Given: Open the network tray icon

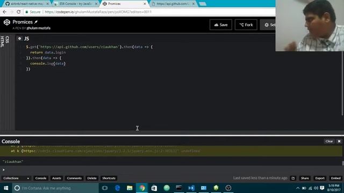Looking at the screenshot, I should click(x=310, y=188).
